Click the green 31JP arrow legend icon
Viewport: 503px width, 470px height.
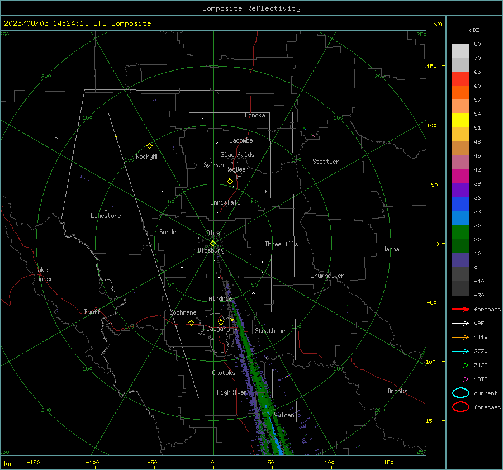[461, 365]
